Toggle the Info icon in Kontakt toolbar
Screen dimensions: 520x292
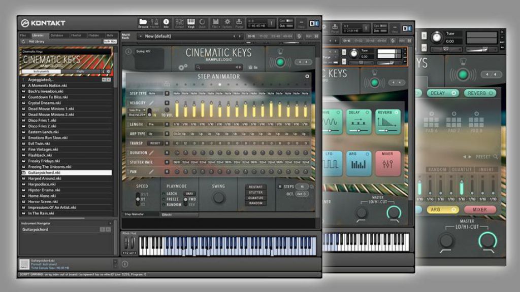(x=166, y=23)
